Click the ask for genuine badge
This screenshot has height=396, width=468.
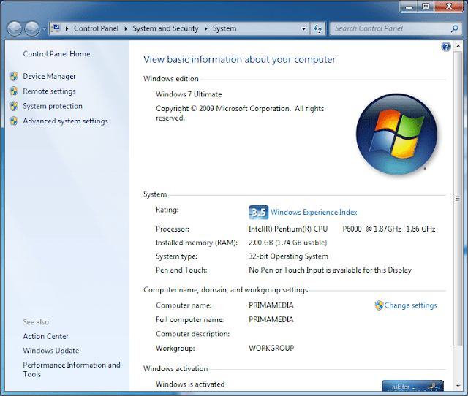412,386
